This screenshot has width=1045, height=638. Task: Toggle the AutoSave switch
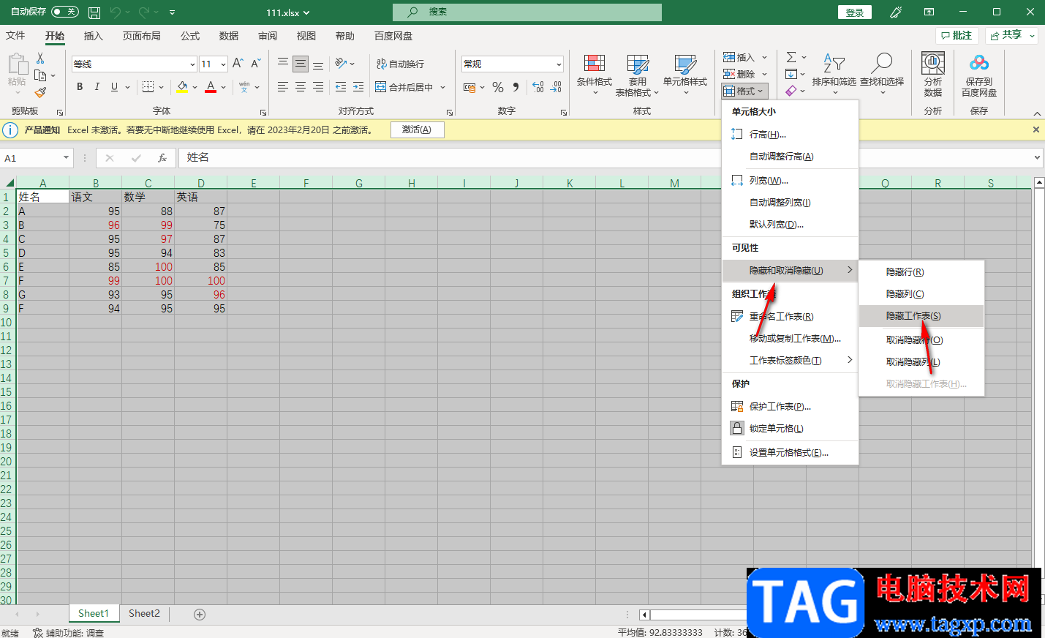pos(65,12)
